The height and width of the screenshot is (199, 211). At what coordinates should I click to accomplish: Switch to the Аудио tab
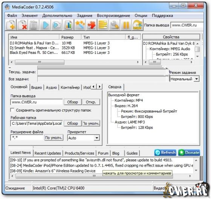tap(51, 87)
